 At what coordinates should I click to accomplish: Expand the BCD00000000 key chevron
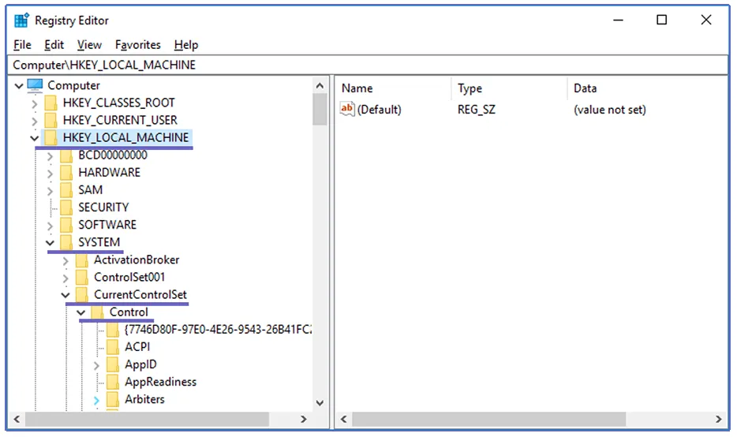(x=50, y=156)
